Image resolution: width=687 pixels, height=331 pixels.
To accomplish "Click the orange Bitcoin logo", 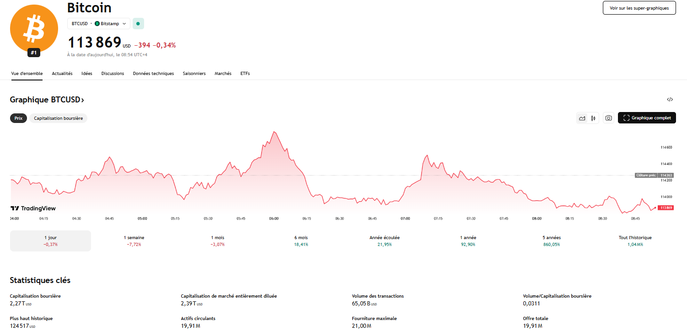I will pos(34,28).
